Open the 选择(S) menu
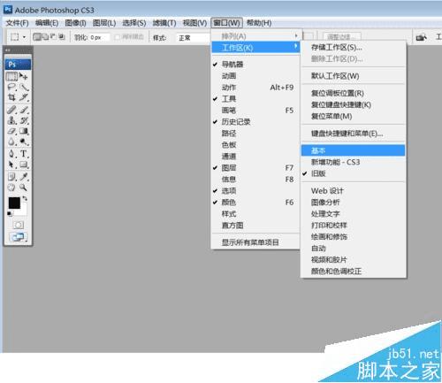 point(134,23)
